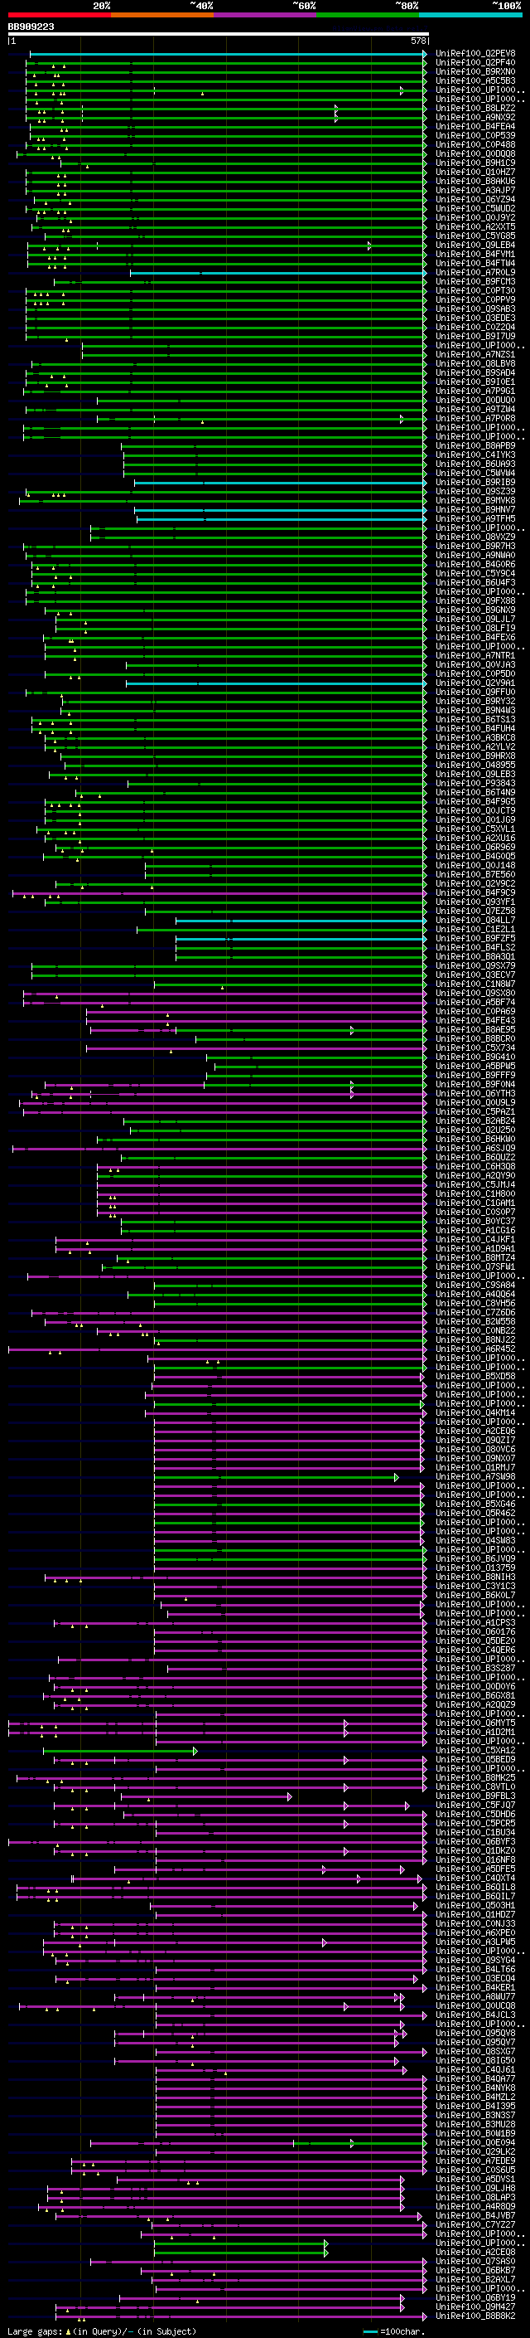Select hit label UniRef100_B9FCM3
Image resolution: width=530 pixels, height=2338 pixels.
[475, 281]
